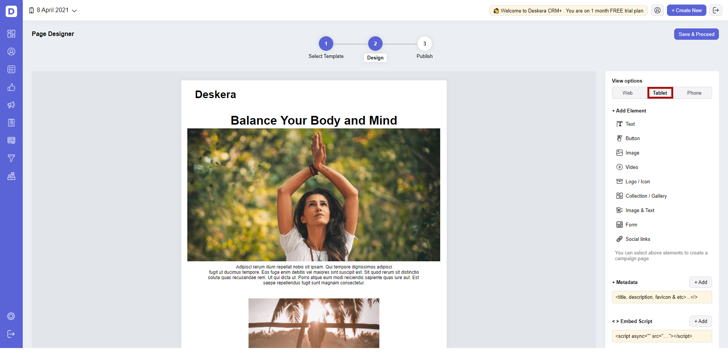728x359 pixels.
Task: Click the < > Embed Script section label
Action: pos(632,321)
